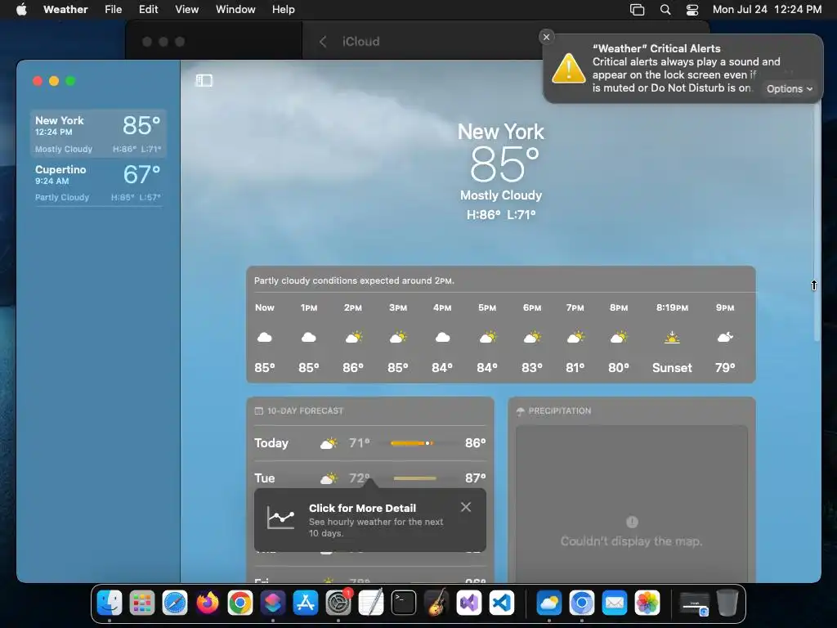
Task: Open the View menu
Action: 187,9
